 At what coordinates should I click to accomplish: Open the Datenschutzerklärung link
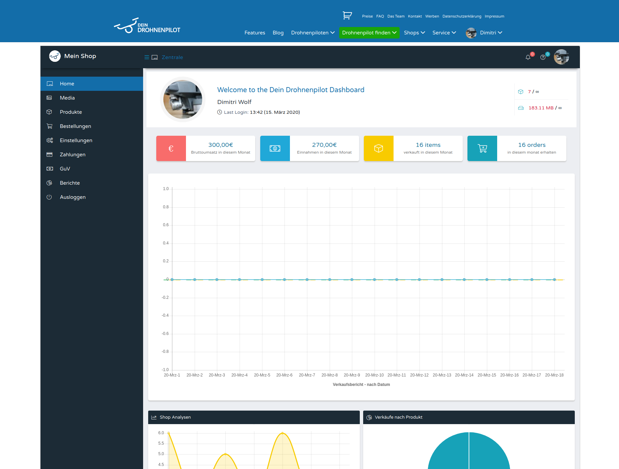(462, 16)
